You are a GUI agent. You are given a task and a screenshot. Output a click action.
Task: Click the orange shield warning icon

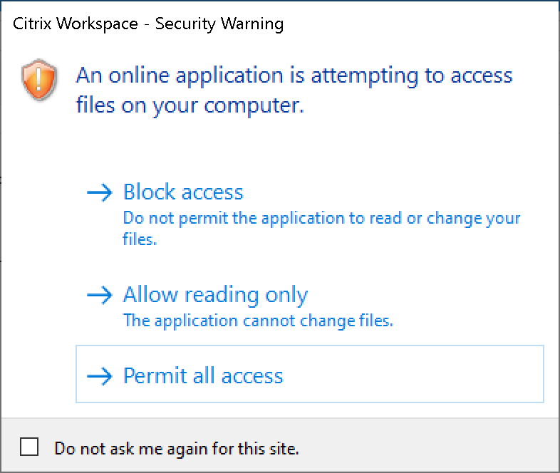coord(39,80)
